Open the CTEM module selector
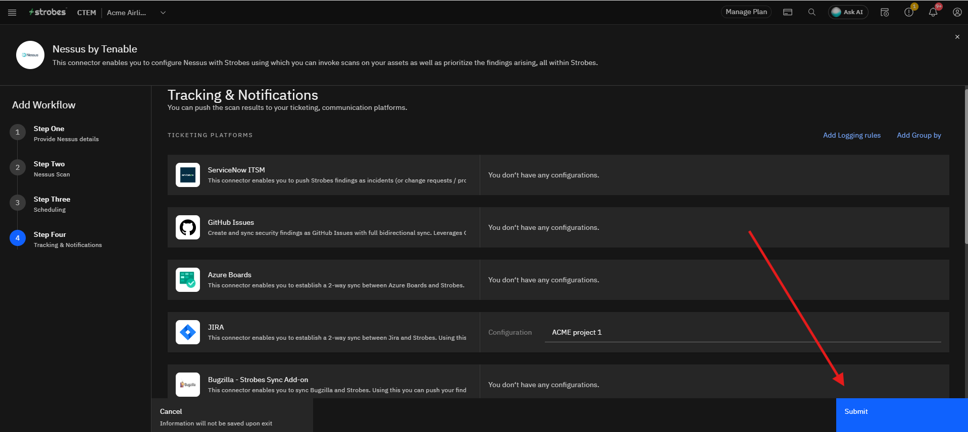 [x=86, y=13]
